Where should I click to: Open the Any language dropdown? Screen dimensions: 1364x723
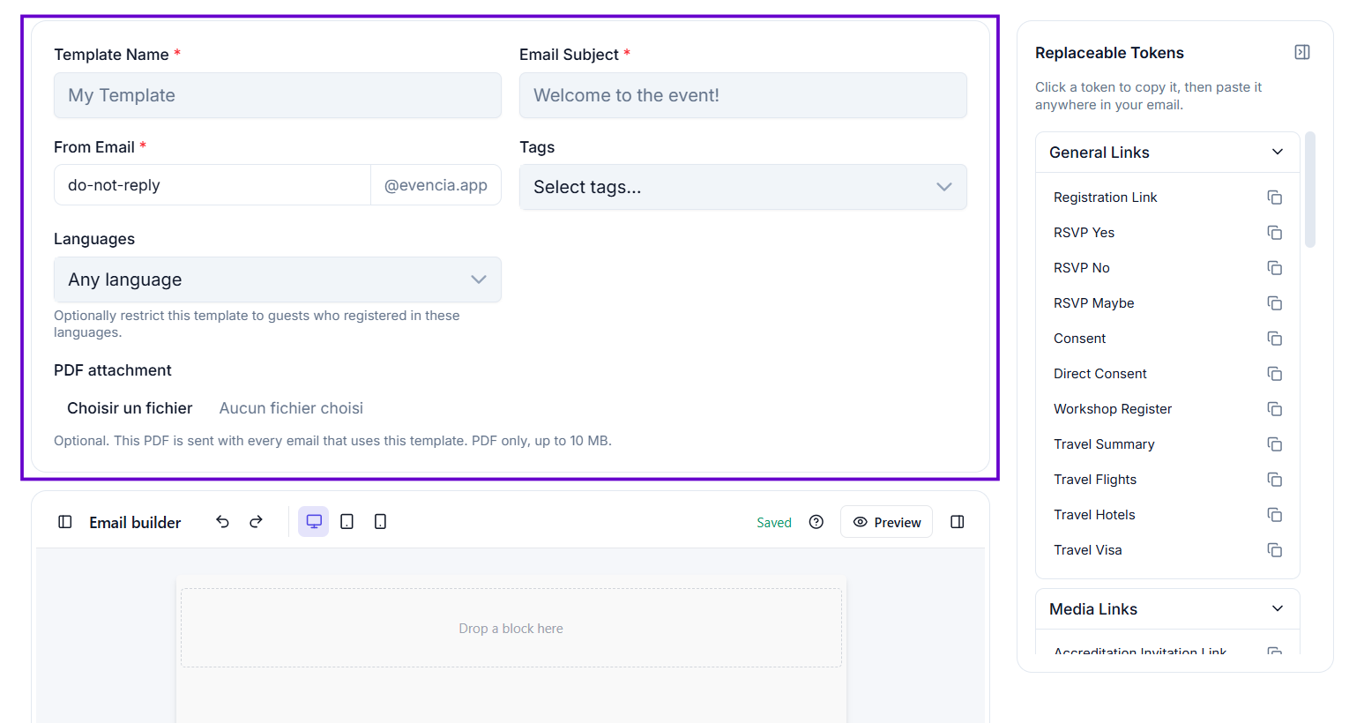278,280
